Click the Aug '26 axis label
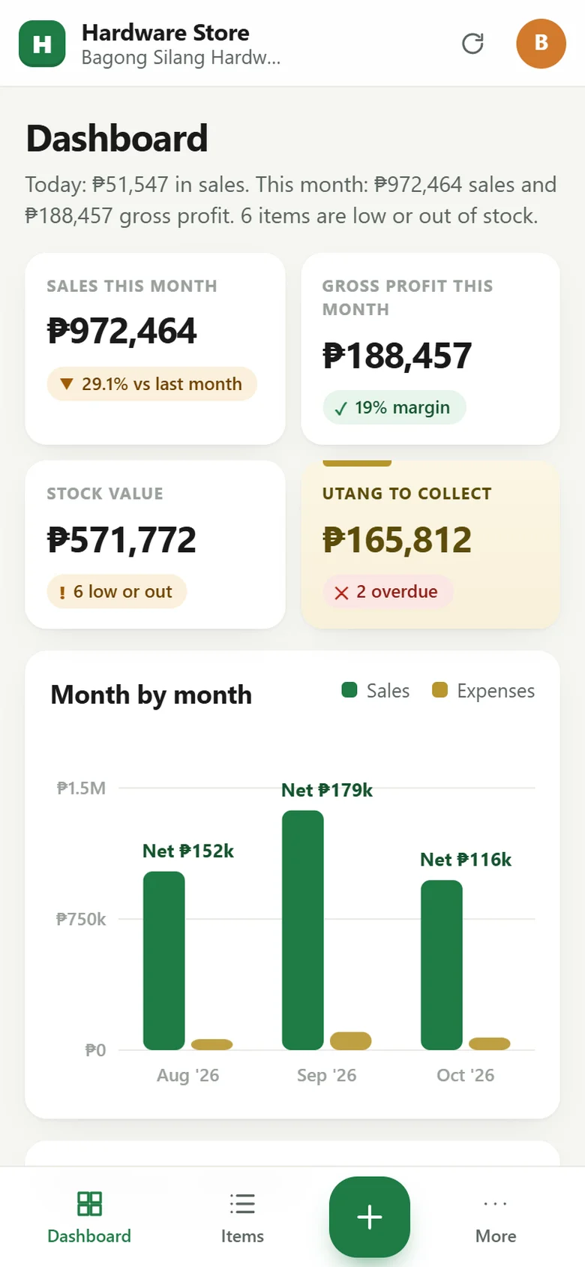 click(x=187, y=1076)
